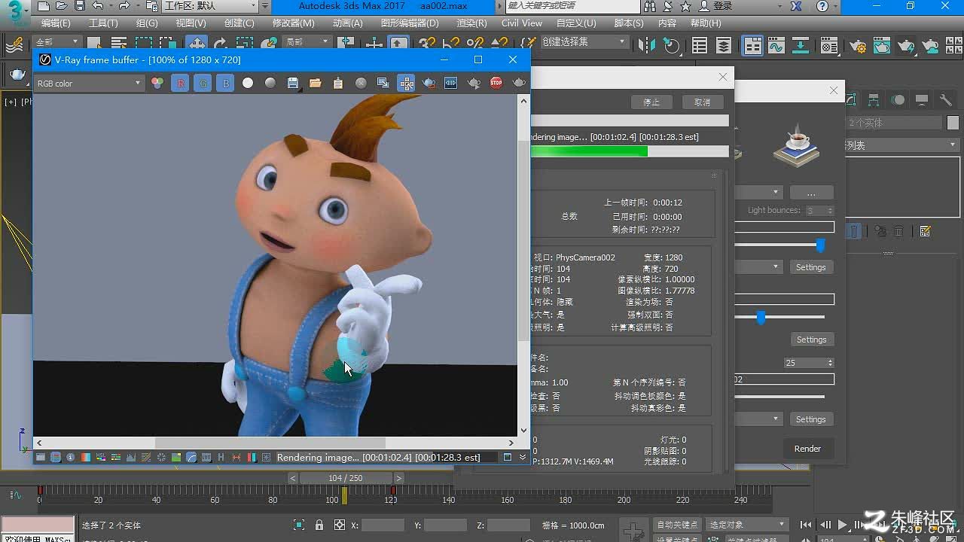Click the mirror tool icon

point(647,45)
